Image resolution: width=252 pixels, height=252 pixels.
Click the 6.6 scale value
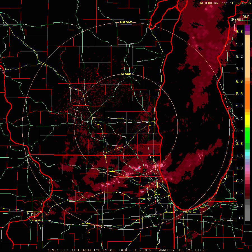point(239,81)
